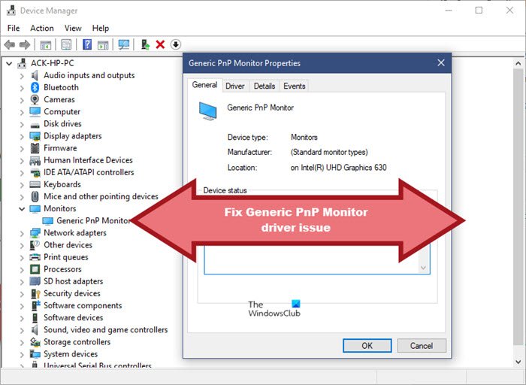This screenshot has height=385, width=526.
Task: Click the device tree scrollbar down arrow
Action: click(518, 362)
